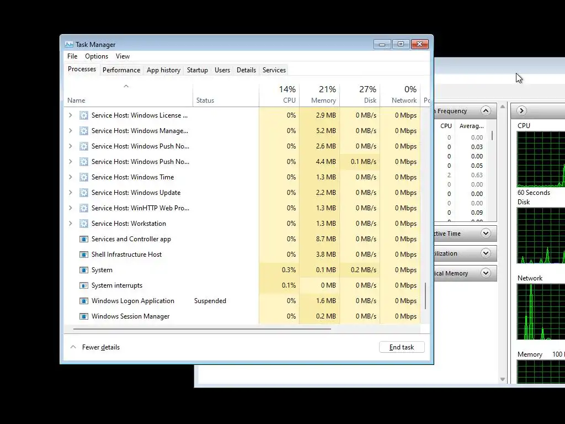
Task: Expand Service Host: Windows Time row
Action: click(x=71, y=177)
